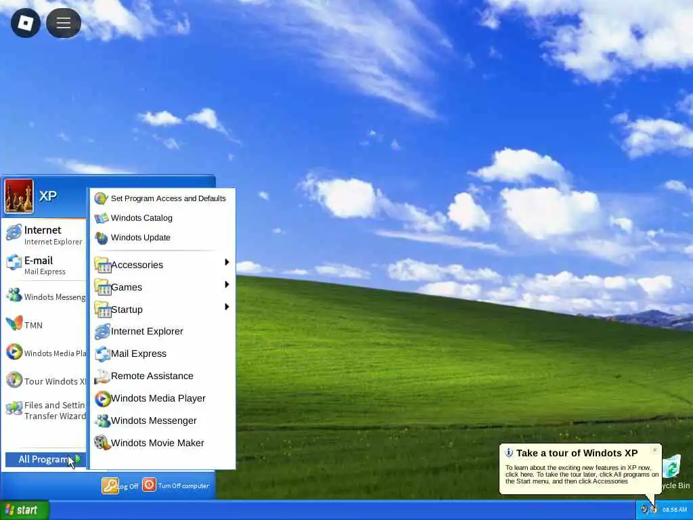
Task: Launch Windots Media Player from the programs list
Action: click(162, 398)
